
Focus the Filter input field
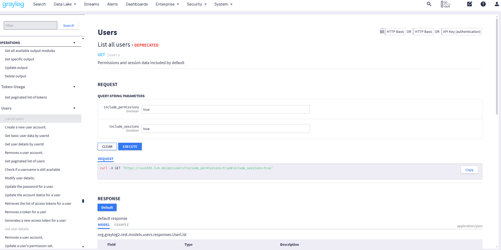click(30, 25)
